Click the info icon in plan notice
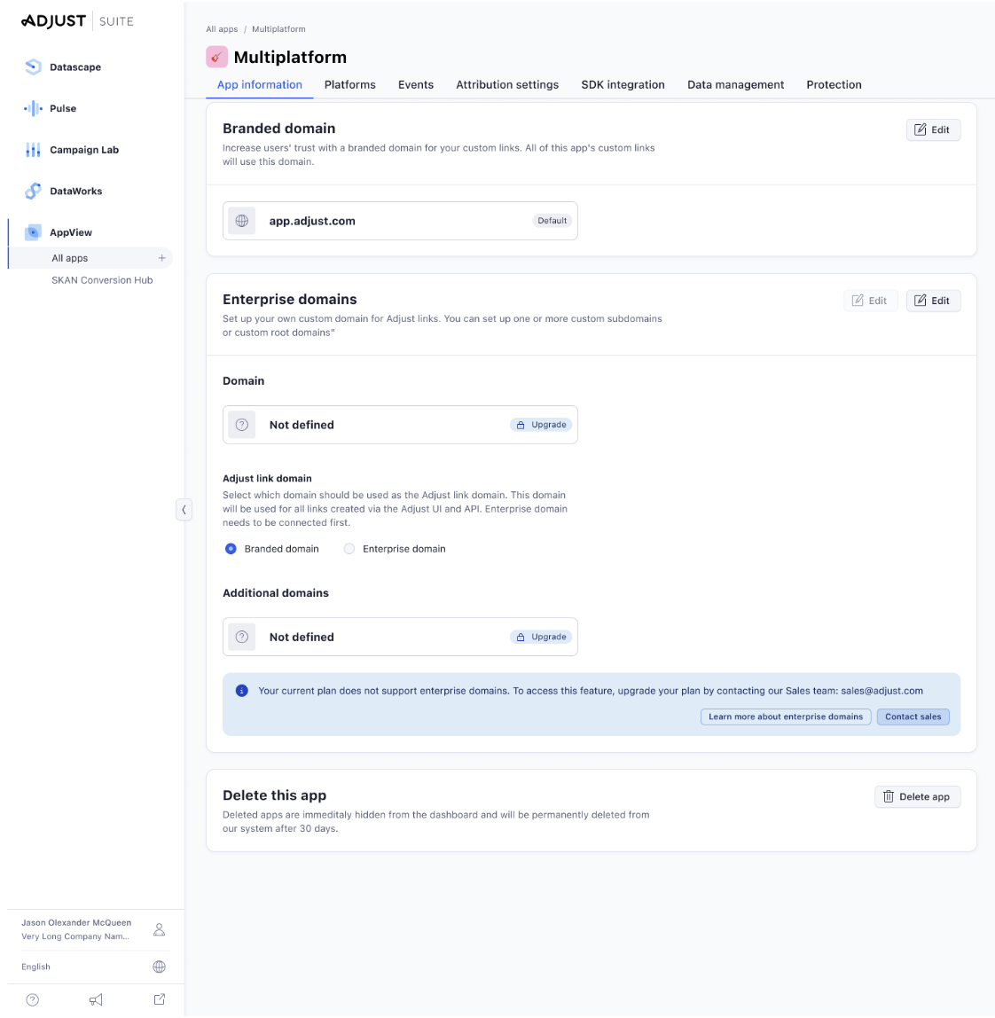 click(241, 691)
